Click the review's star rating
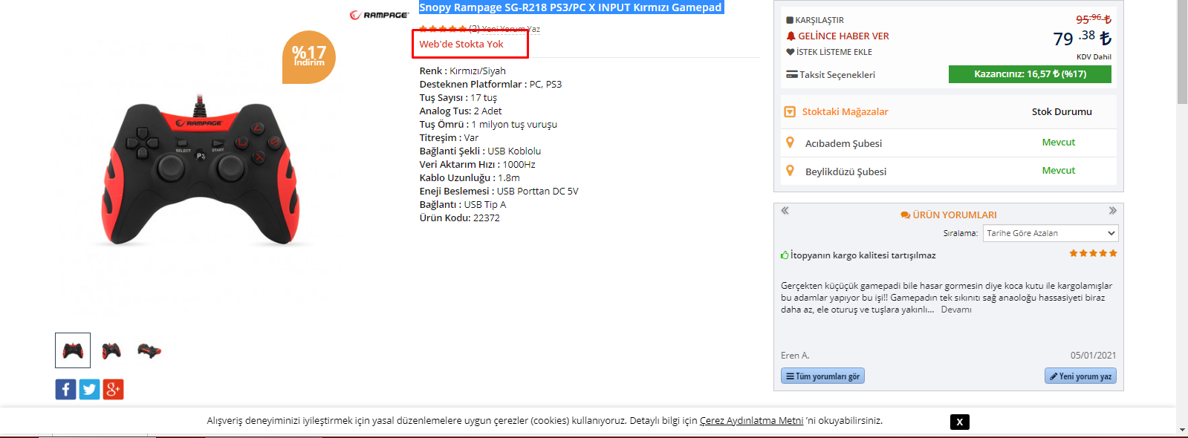 click(1093, 253)
